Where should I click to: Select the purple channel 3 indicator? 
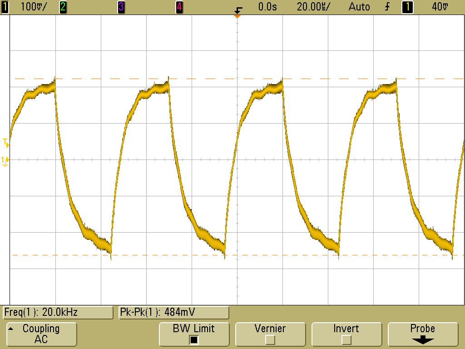coord(121,7)
